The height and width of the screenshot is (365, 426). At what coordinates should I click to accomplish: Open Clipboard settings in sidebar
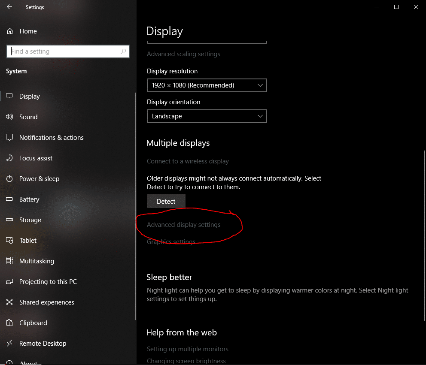click(x=33, y=323)
